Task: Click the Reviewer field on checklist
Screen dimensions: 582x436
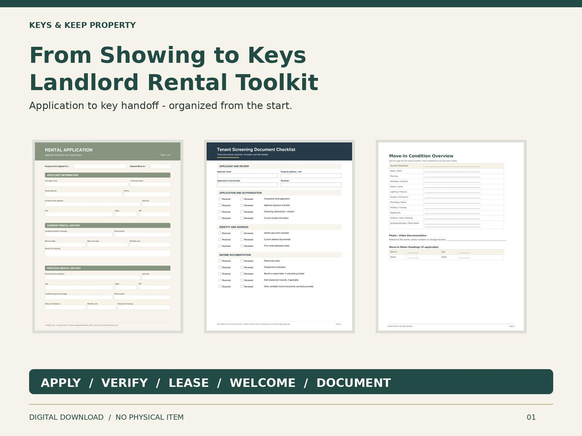Action: [311, 185]
